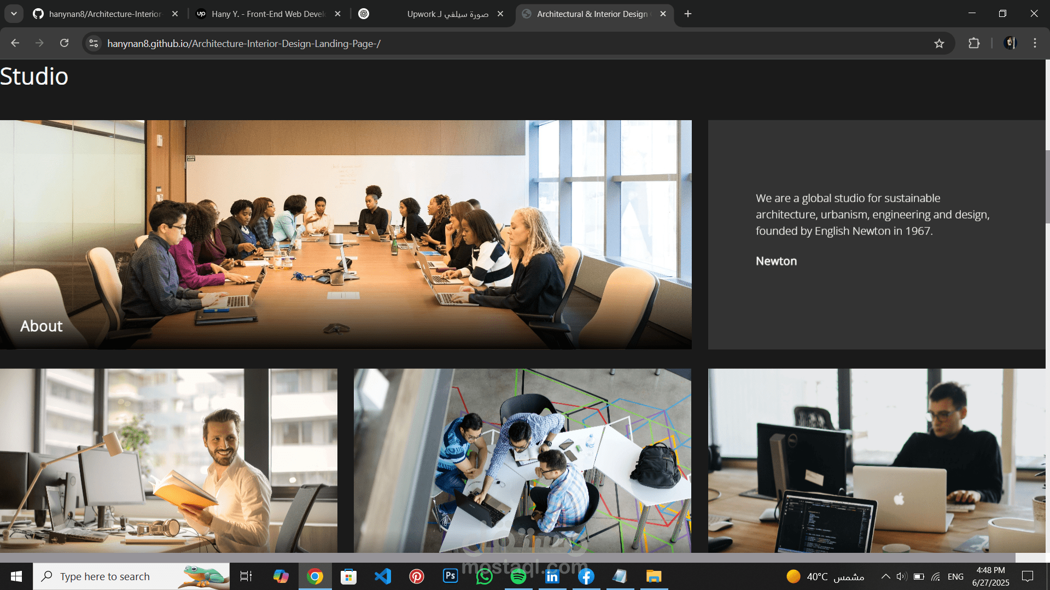Close the Architectural & Interior Design tab

click(x=663, y=14)
